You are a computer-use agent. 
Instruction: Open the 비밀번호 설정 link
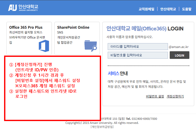pos(155,96)
